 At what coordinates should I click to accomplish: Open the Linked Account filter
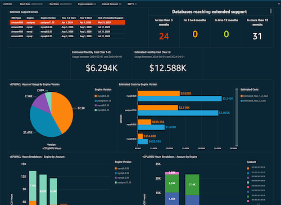[112, 4]
